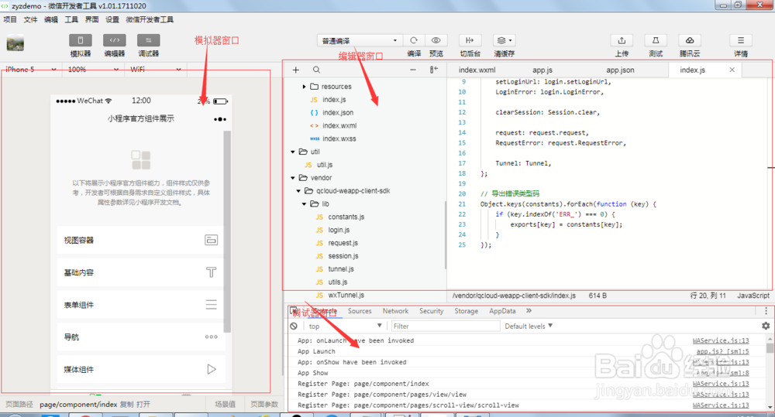
Task: Open session.js in the file tree
Action: point(343,256)
